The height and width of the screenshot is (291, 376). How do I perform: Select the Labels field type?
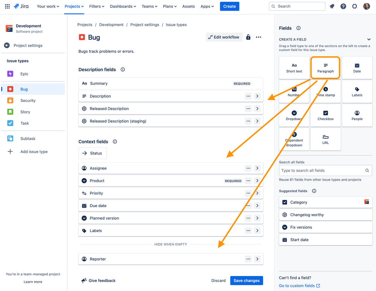click(x=357, y=92)
